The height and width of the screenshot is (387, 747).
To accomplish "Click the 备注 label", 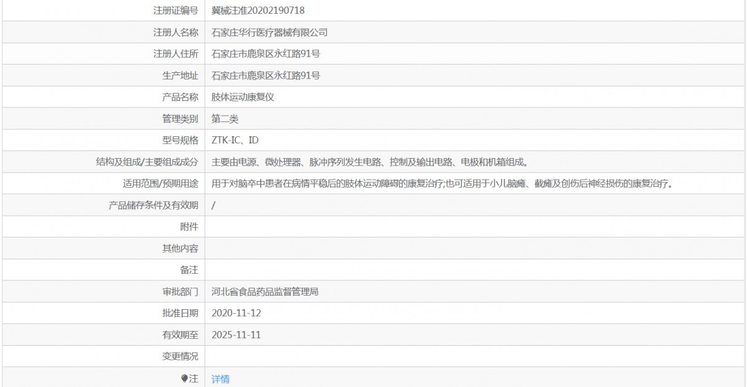I will [189, 270].
